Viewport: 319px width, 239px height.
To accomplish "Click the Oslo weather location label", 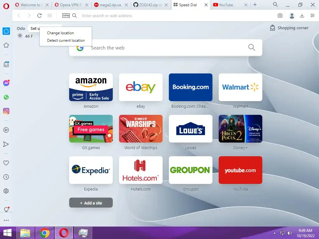I will coord(21,28).
